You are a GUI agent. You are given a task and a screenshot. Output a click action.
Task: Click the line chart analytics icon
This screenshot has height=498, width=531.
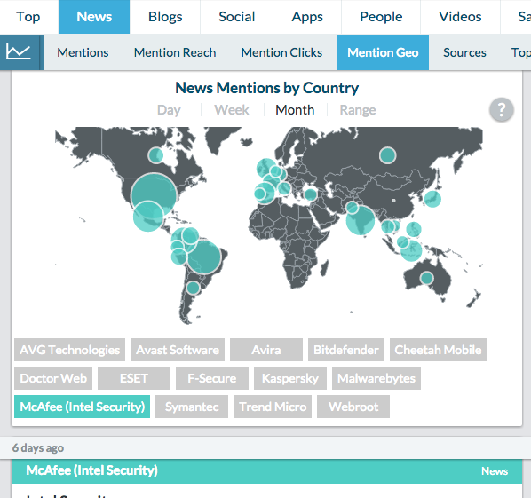(x=19, y=52)
